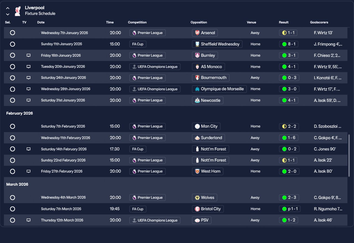Click the fixture list vertical scrollbar
Viewport: 354px width, 243px height.
point(349,156)
